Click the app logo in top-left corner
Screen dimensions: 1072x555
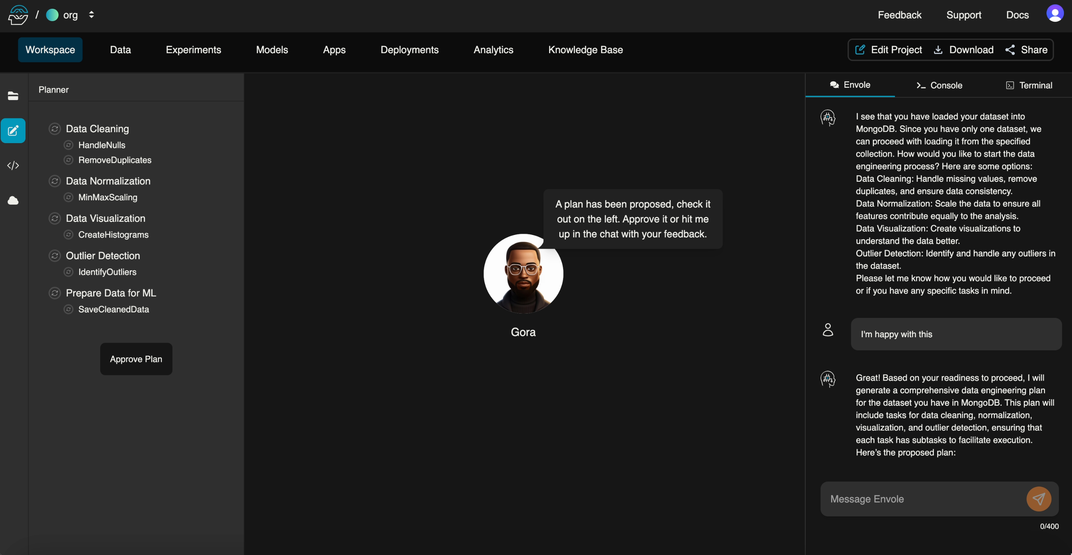pos(18,15)
